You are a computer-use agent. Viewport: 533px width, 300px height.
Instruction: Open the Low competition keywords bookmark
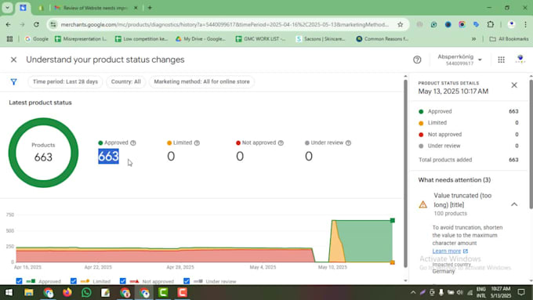coord(141,39)
